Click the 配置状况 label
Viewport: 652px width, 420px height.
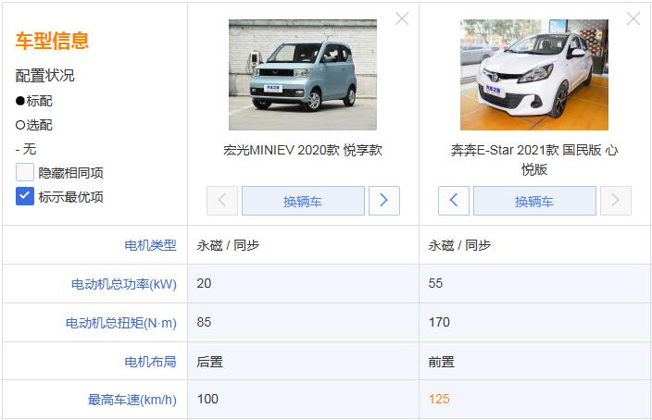[44, 76]
